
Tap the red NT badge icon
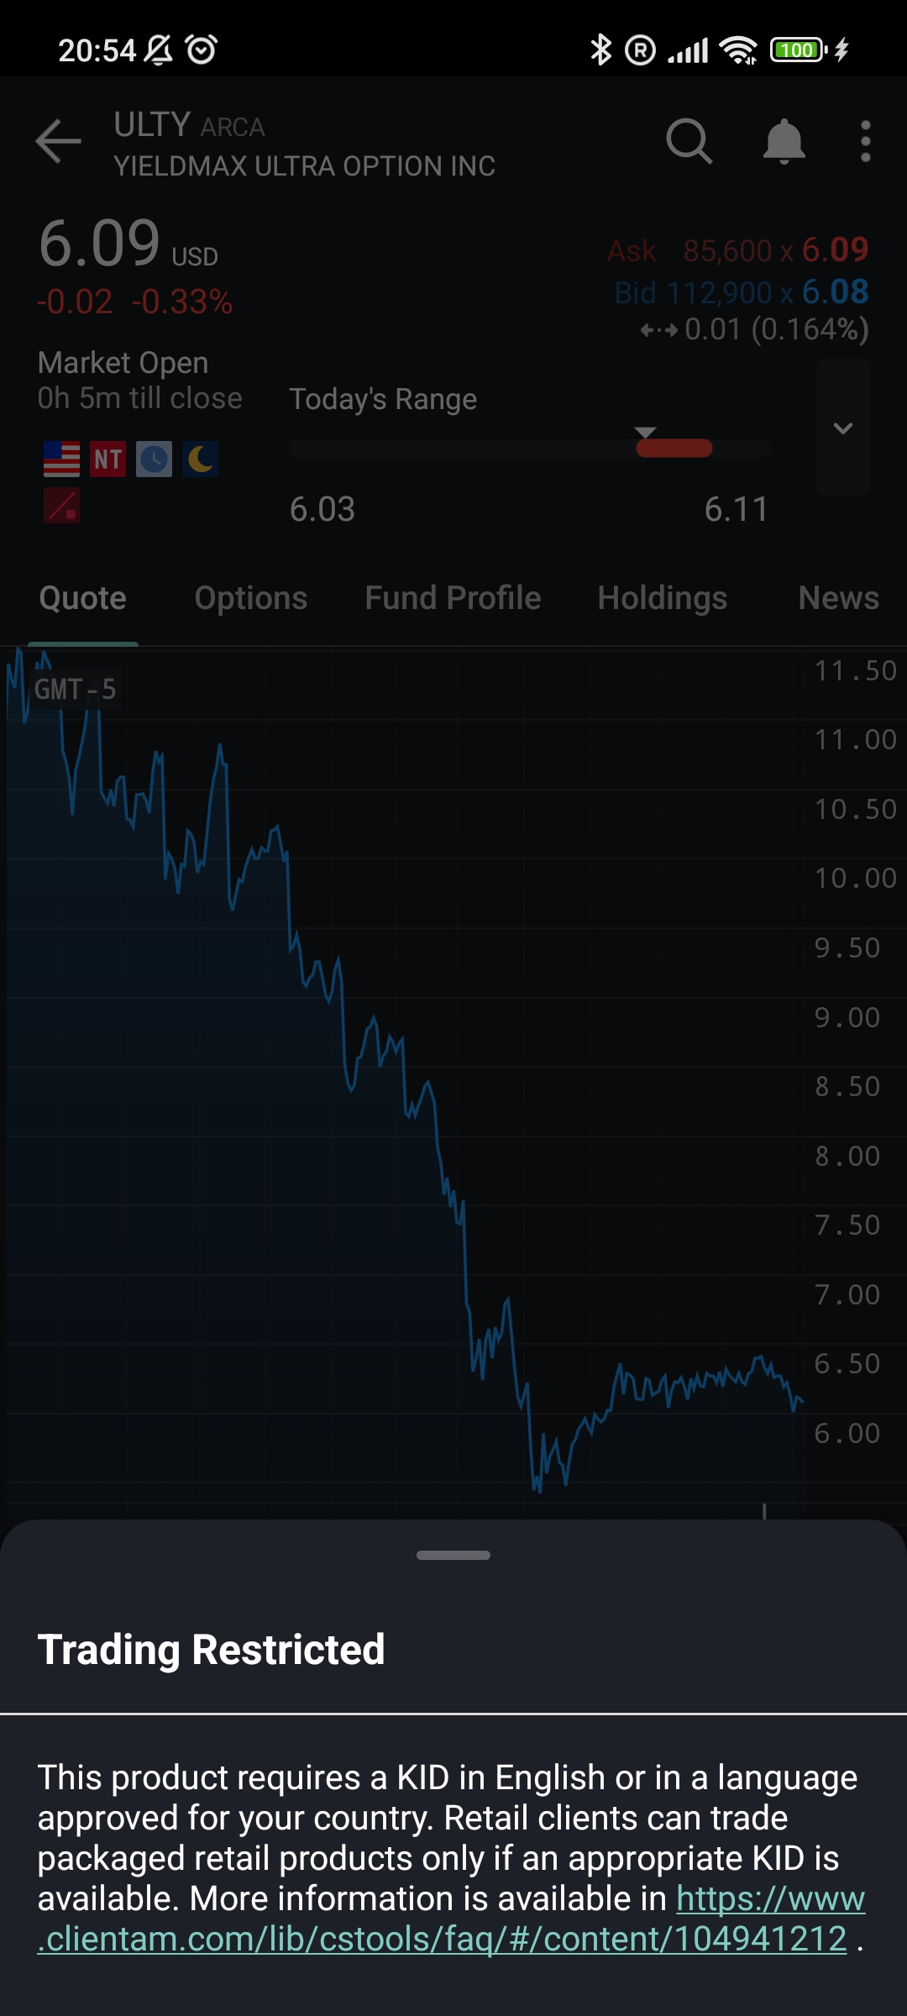pos(107,459)
